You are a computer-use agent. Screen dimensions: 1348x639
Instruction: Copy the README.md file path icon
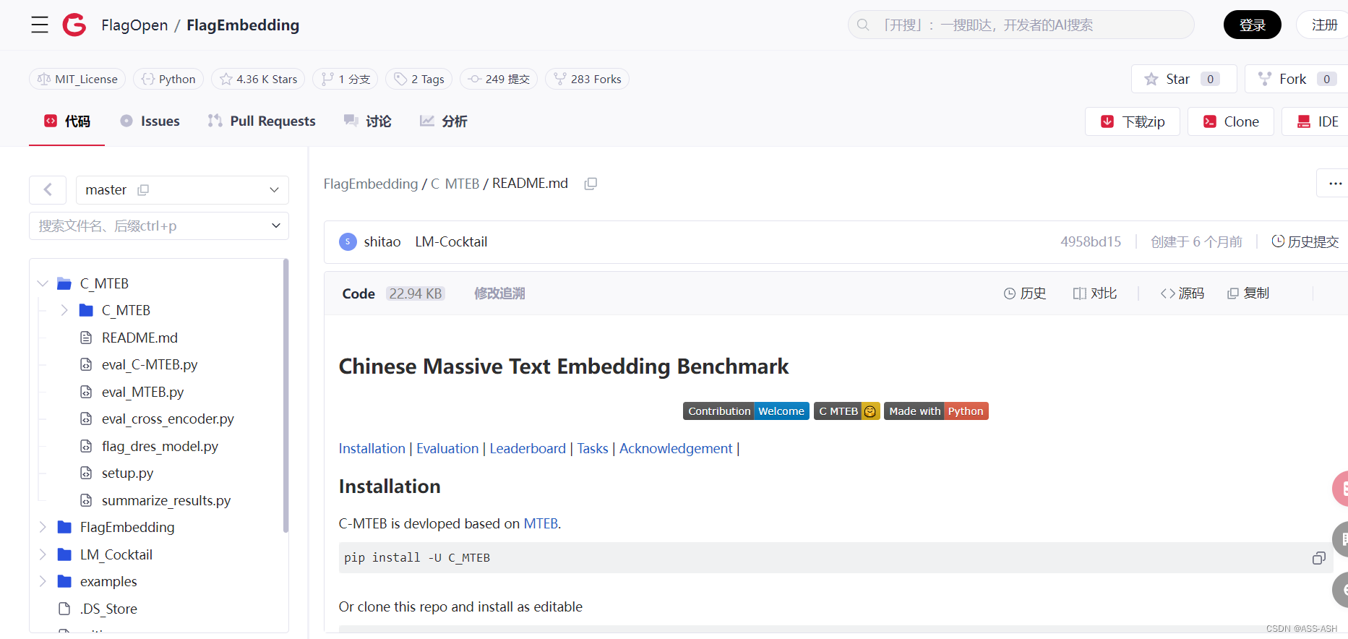tap(591, 184)
